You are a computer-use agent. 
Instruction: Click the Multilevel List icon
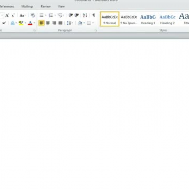tap(61, 15)
